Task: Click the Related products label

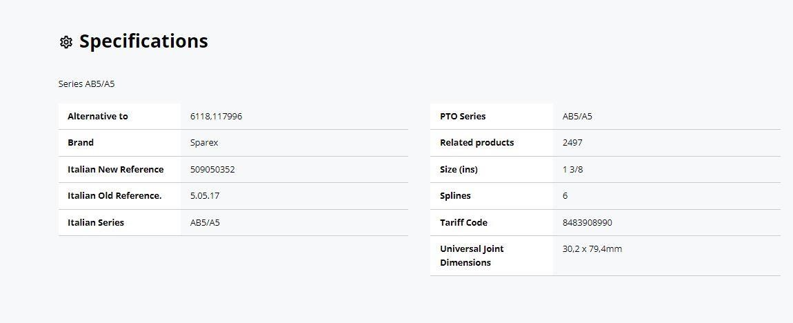Action: click(x=477, y=143)
